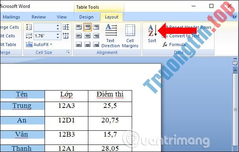Click the Sort A-Z button
Image resolution: width=239 pixels, height=152 pixels.
(152, 34)
